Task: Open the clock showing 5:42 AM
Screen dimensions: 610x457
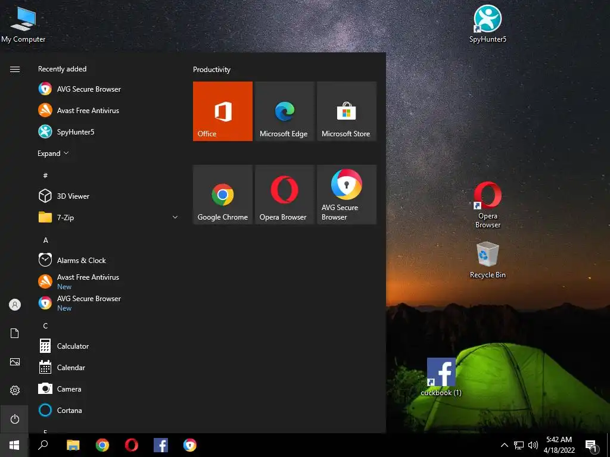Action: [559, 445]
